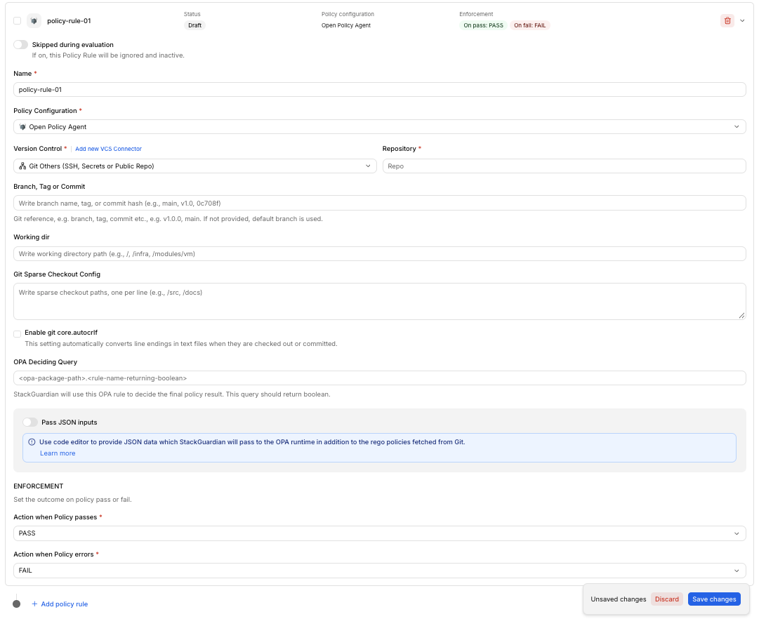Open Action when Policy passes dropdown

(379, 533)
